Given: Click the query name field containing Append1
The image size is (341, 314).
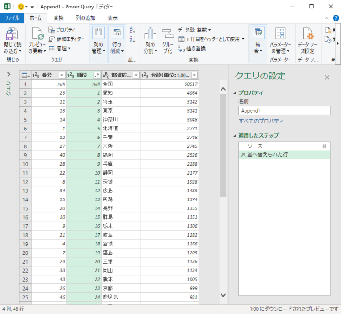Looking at the screenshot, I should [x=284, y=111].
